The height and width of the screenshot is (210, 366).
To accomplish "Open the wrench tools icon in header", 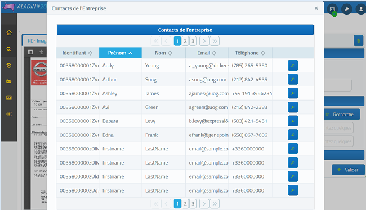I will (347, 10).
